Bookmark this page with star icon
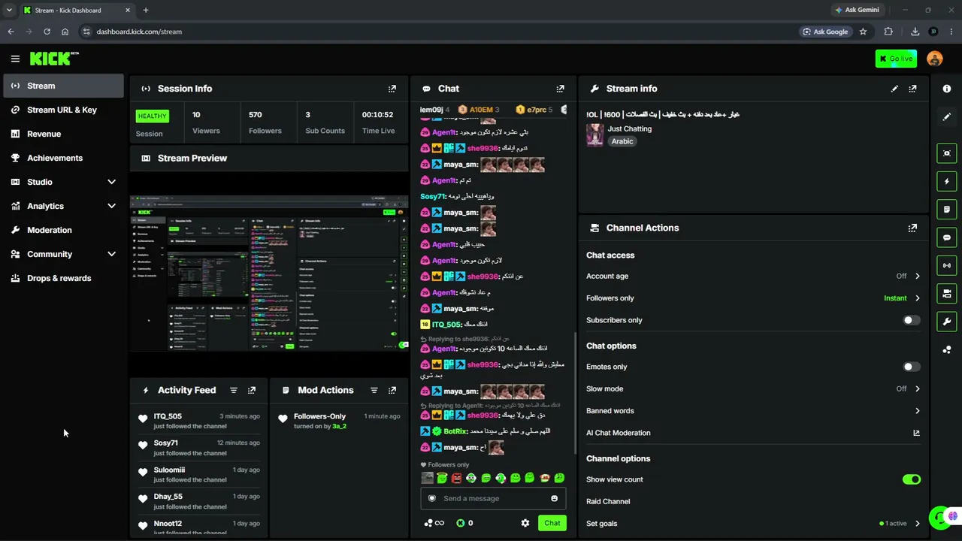 863,32
